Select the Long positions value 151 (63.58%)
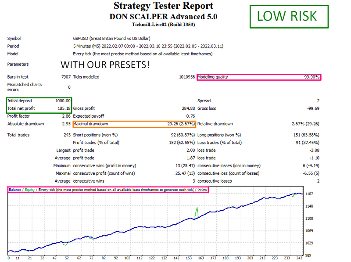Image resolution: width=351 pixels, height=262 pixels. pos(306,135)
